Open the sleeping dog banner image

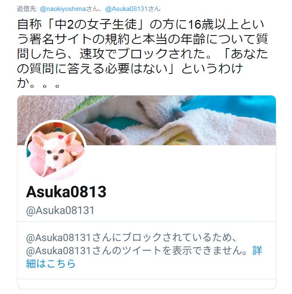(146, 120)
